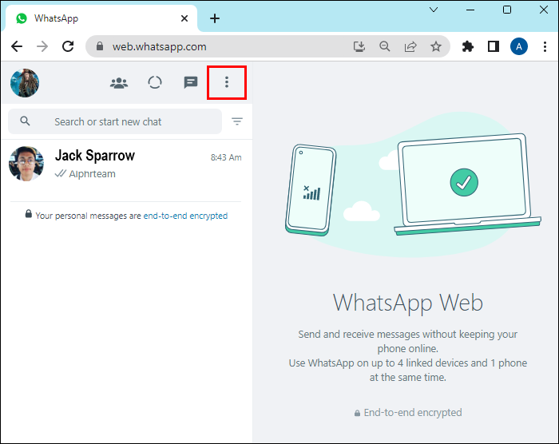The height and width of the screenshot is (444, 559).
Task: Start a new chat with message icon
Action: click(x=191, y=82)
